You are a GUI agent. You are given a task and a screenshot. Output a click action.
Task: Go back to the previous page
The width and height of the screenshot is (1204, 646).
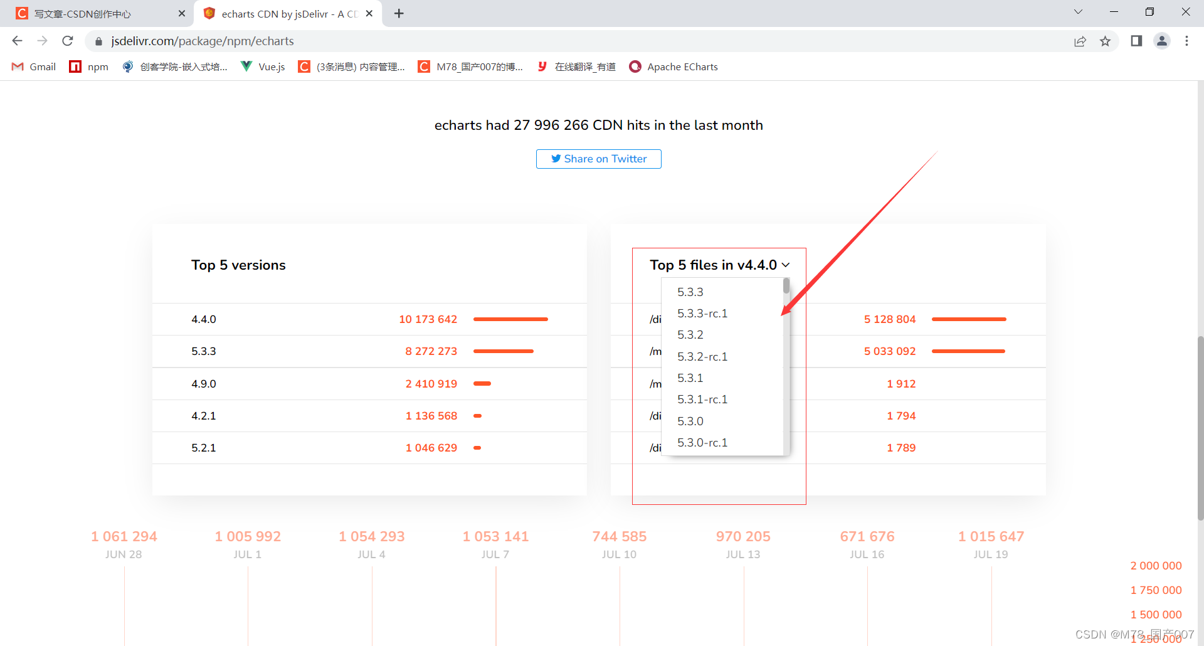coord(17,41)
